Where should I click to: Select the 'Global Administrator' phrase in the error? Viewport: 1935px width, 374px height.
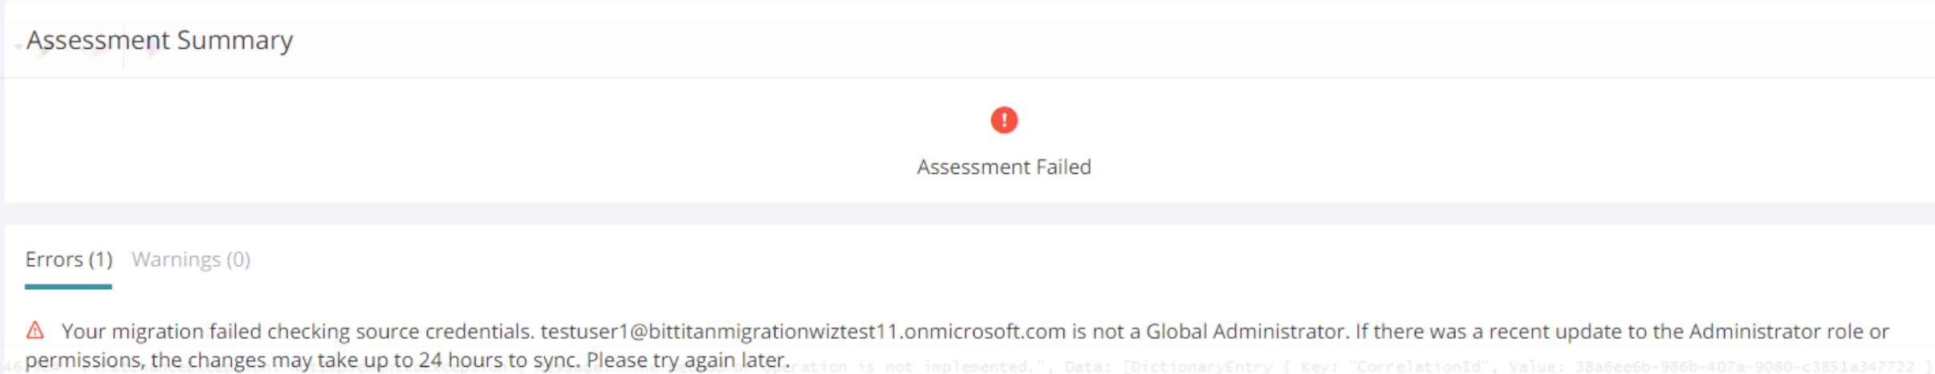point(1247,331)
